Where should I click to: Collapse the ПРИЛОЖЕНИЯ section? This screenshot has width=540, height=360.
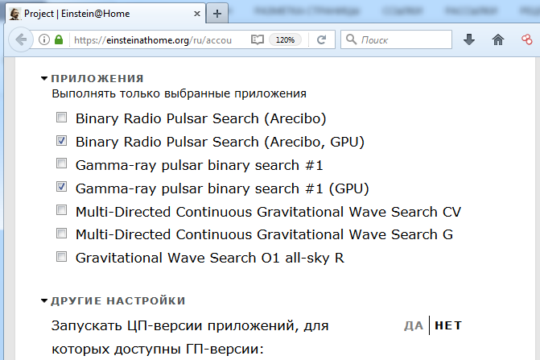[93, 79]
